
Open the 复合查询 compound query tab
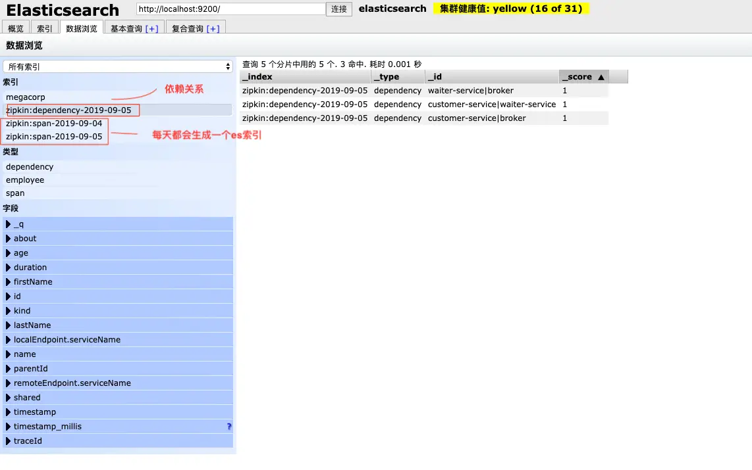click(188, 28)
